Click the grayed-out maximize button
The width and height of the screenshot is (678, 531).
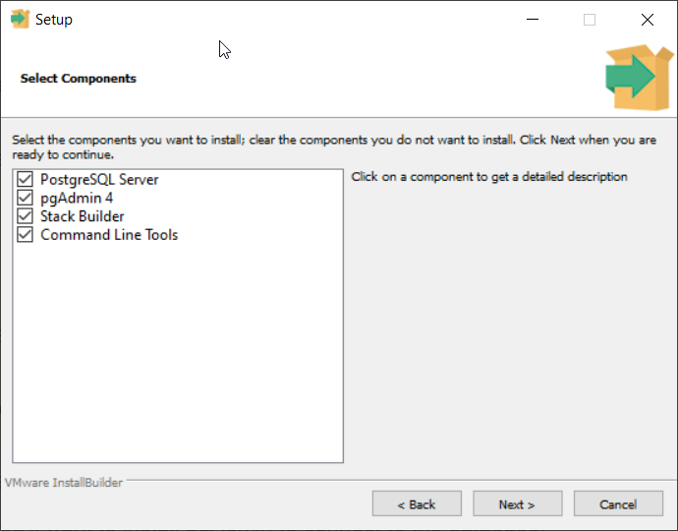click(x=590, y=20)
